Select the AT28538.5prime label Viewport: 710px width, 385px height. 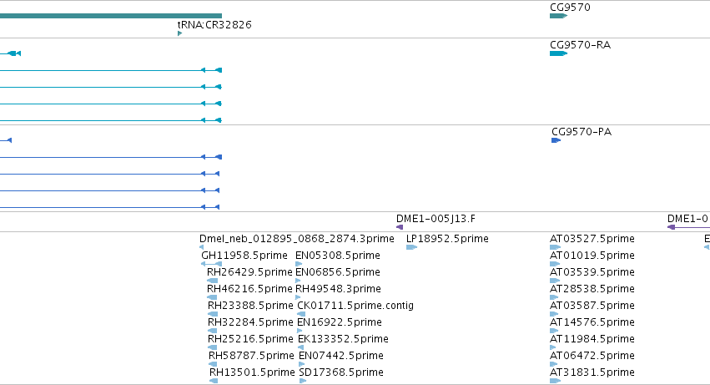pyautogui.click(x=592, y=289)
